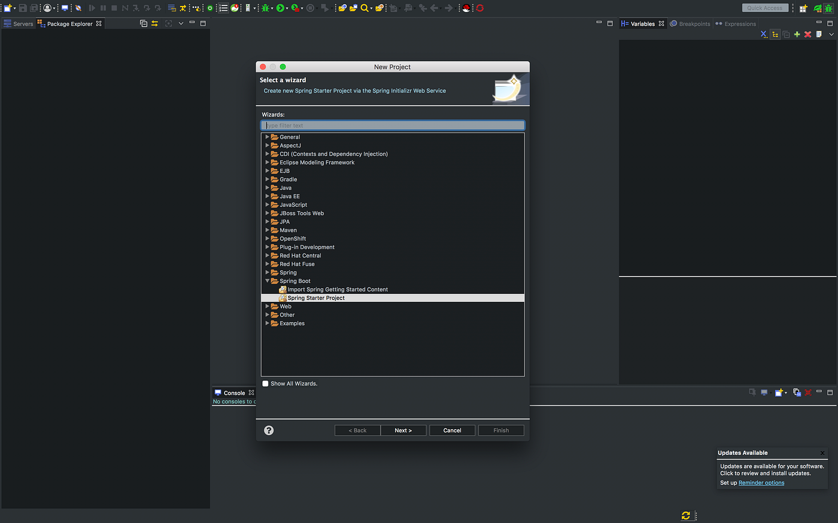Click the Red Hat Central toolbar icon
Image resolution: width=838 pixels, height=523 pixels.
tap(466, 8)
